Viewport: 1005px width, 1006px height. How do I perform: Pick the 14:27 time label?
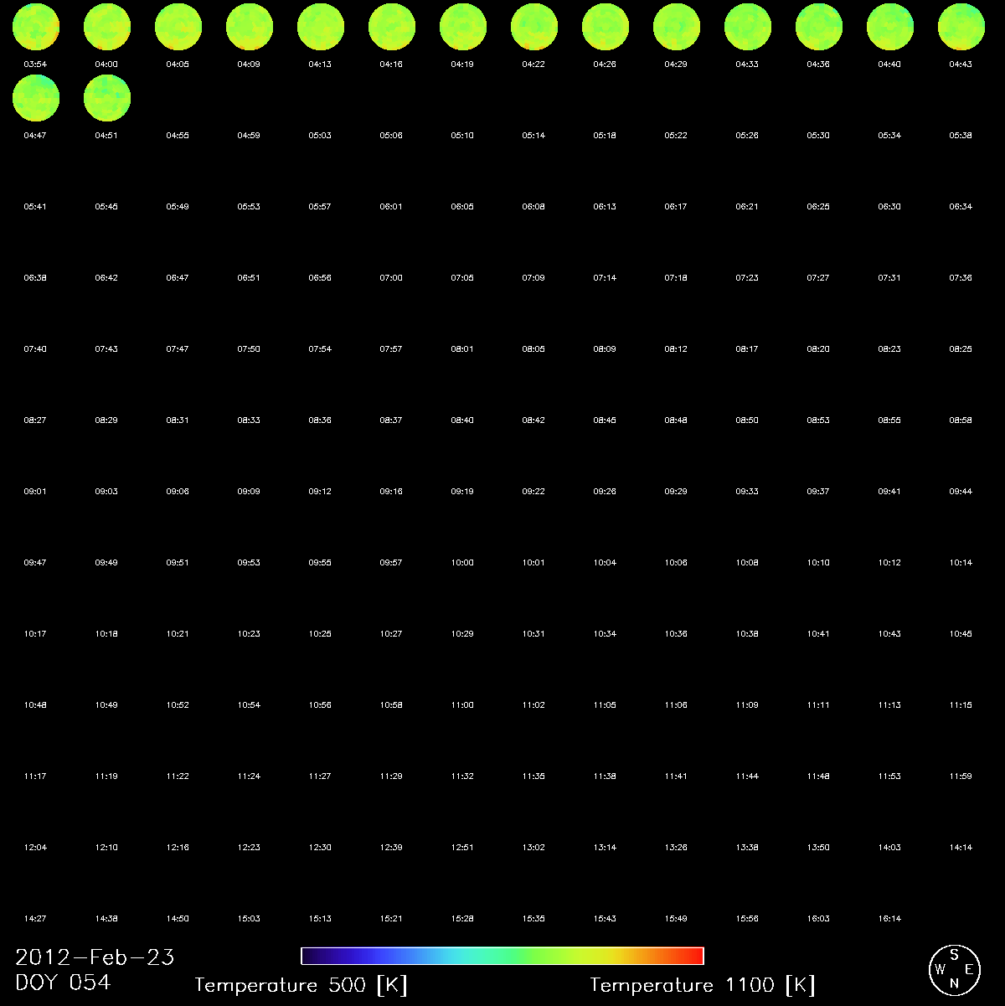[x=35, y=918]
